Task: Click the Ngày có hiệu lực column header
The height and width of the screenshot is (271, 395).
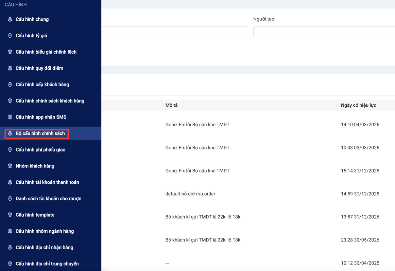Action: 358,105
